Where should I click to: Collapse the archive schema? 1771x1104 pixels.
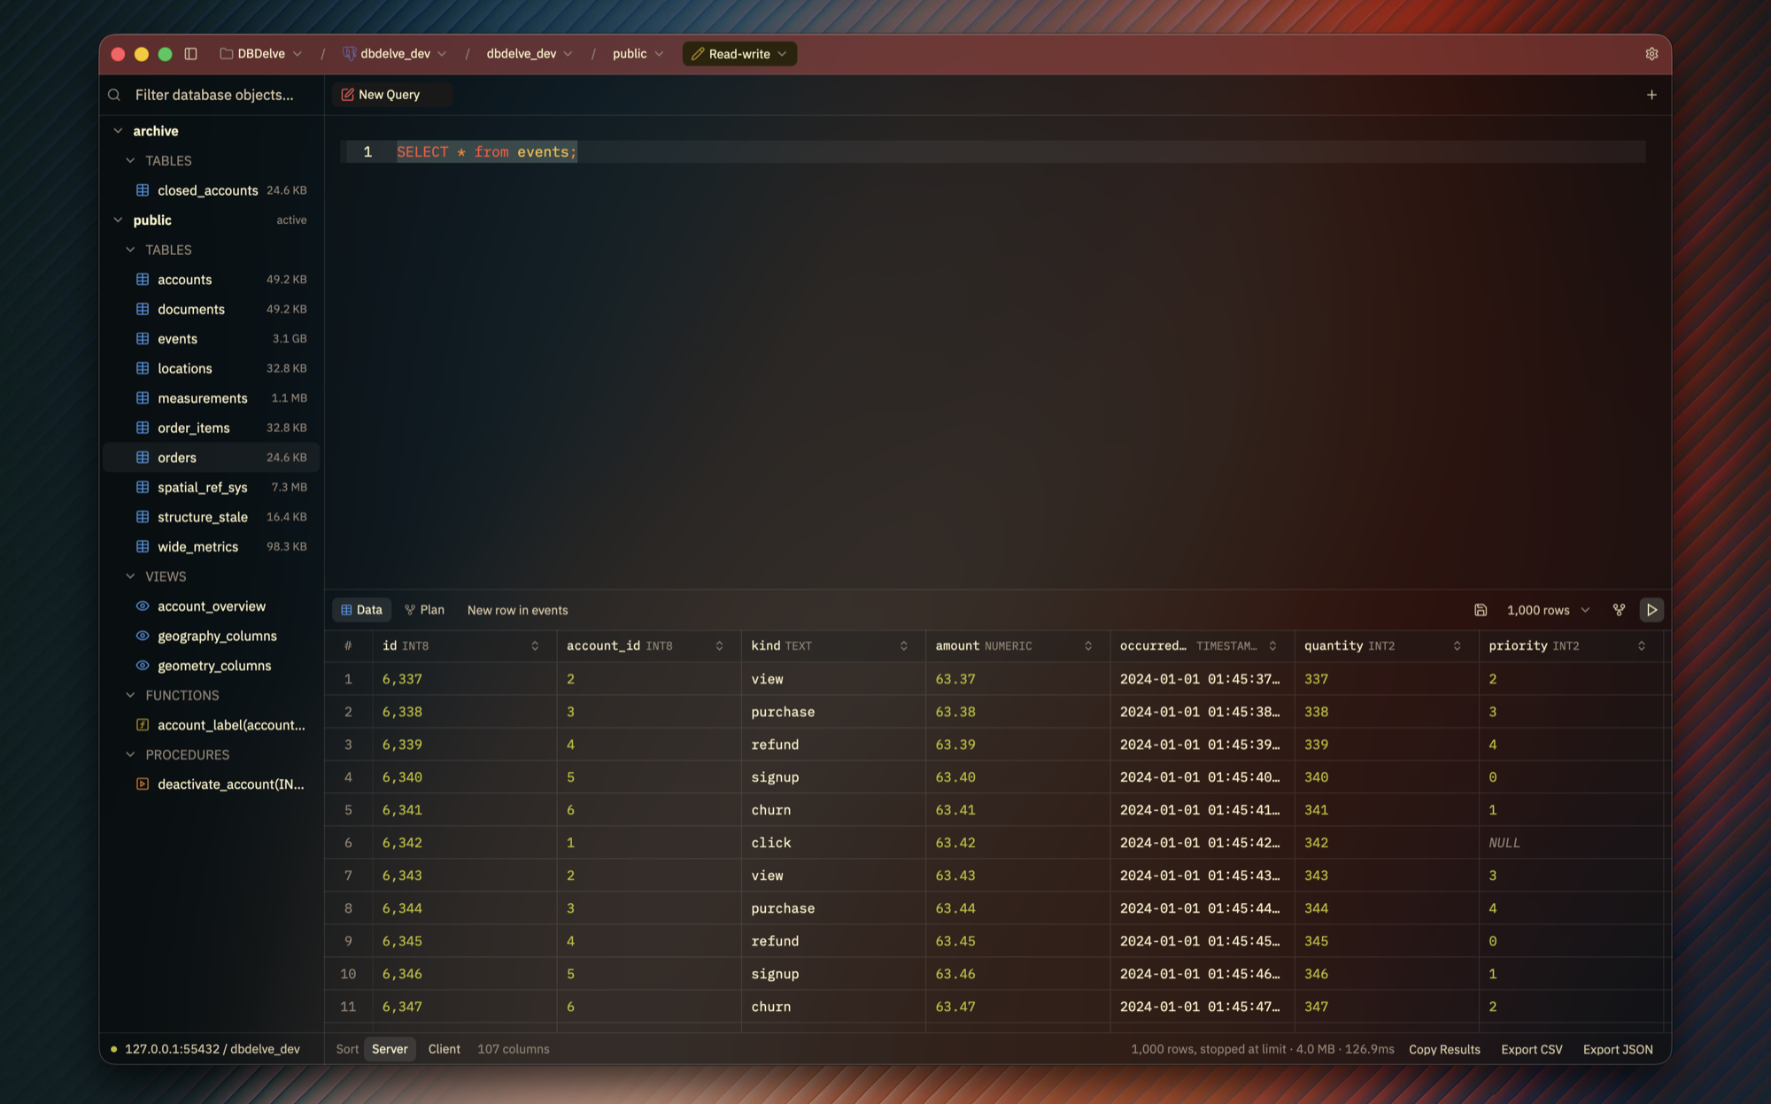118,131
